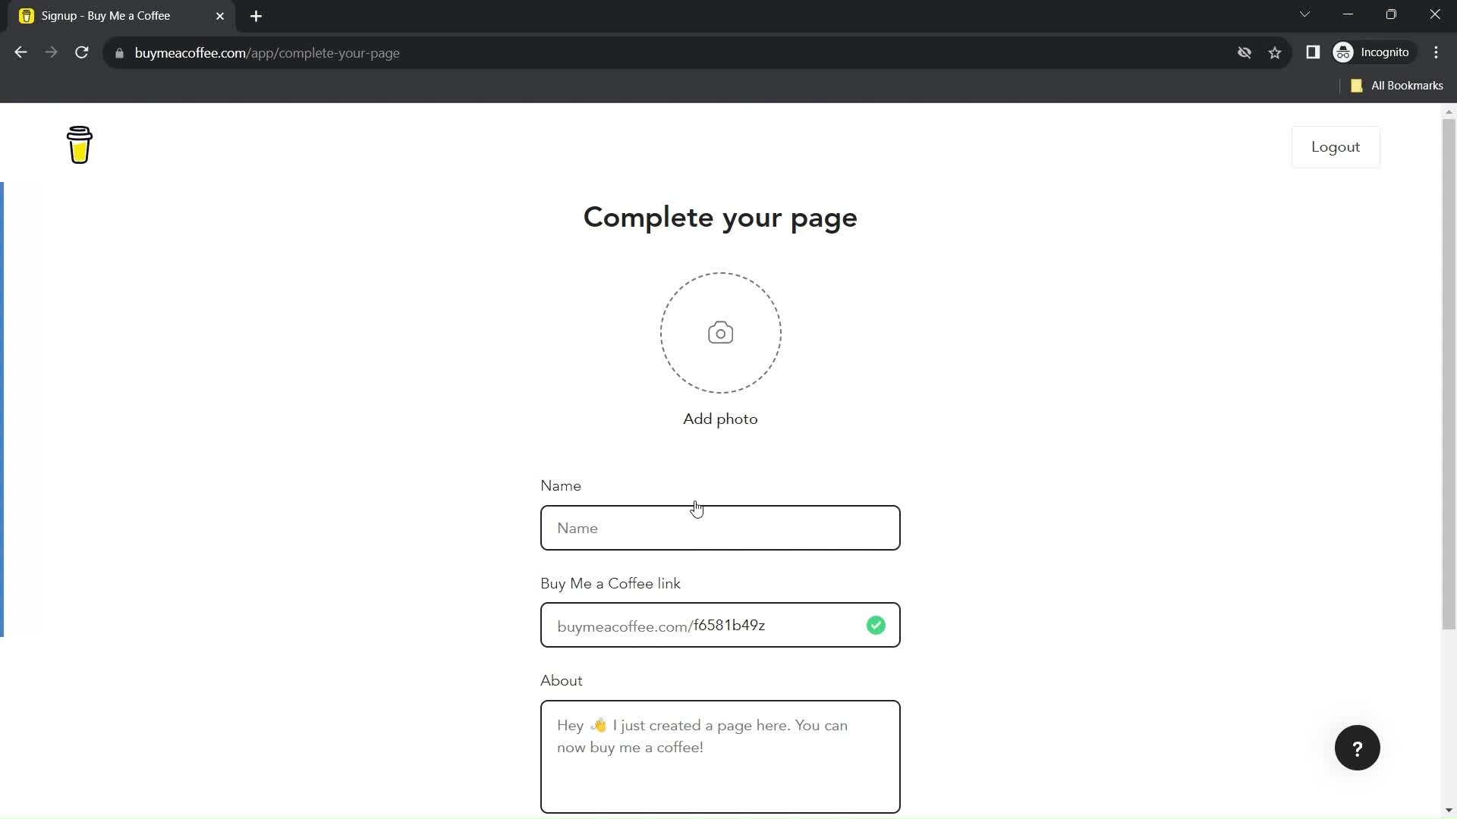Open a new tab with plus icon
The height and width of the screenshot is (819, 1457).
click(256, 16)
